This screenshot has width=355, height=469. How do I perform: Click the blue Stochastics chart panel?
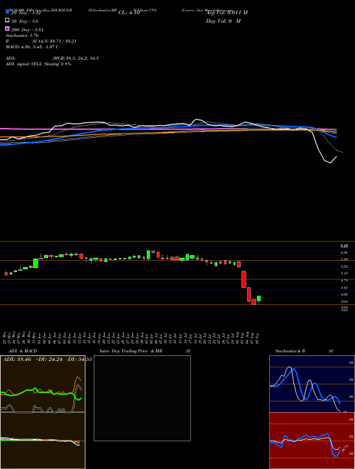312,384
